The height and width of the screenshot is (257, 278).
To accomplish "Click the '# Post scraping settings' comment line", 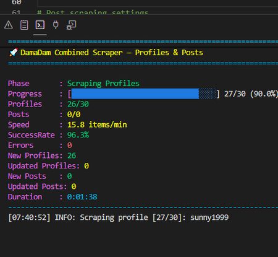I will (93, 12).
